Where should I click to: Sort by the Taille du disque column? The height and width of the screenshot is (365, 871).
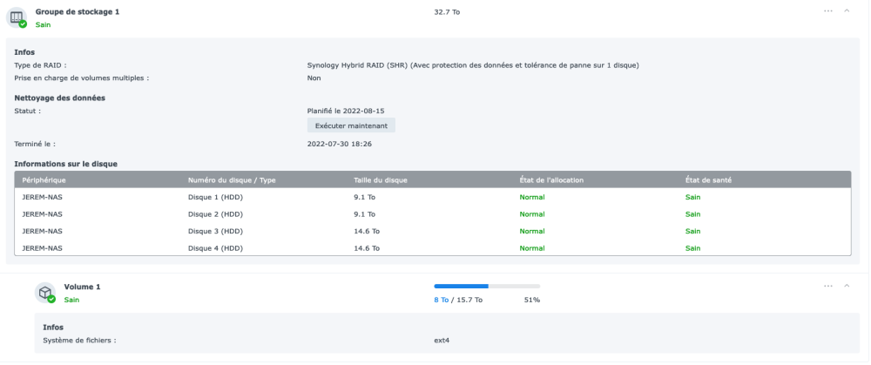[x=381, y=180]
